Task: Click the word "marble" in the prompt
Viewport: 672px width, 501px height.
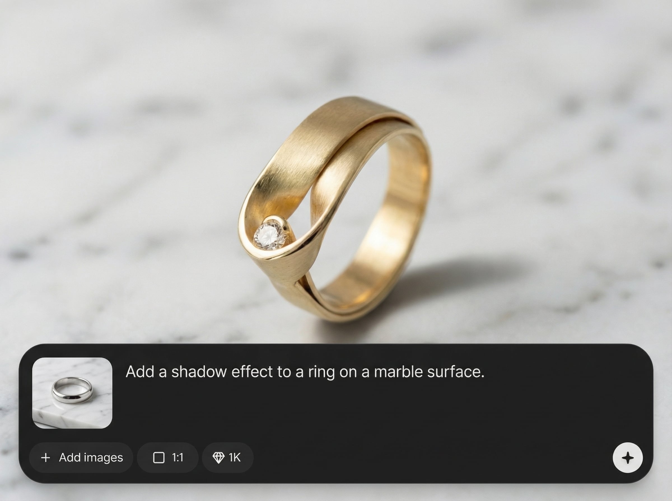Action: point(399,372)
